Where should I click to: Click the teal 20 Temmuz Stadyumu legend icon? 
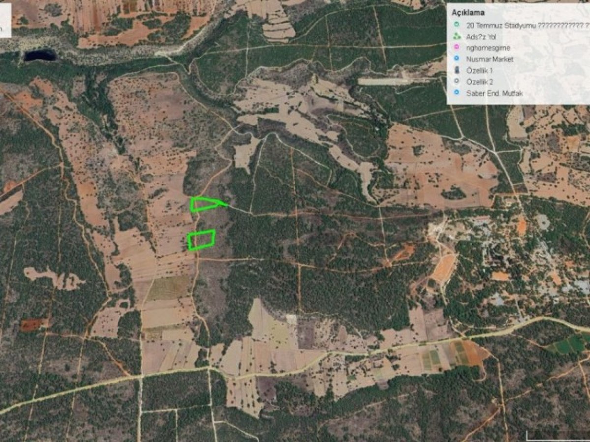click(x=457, y=25)
